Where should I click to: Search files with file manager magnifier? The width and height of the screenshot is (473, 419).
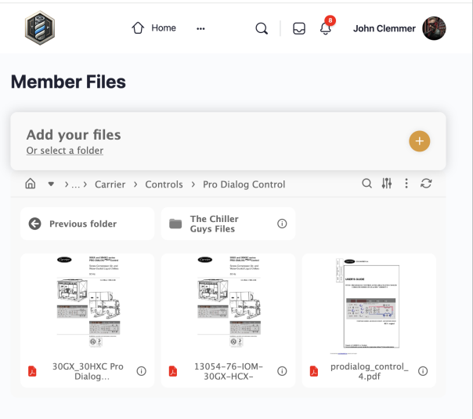click(x=366, y=183)
